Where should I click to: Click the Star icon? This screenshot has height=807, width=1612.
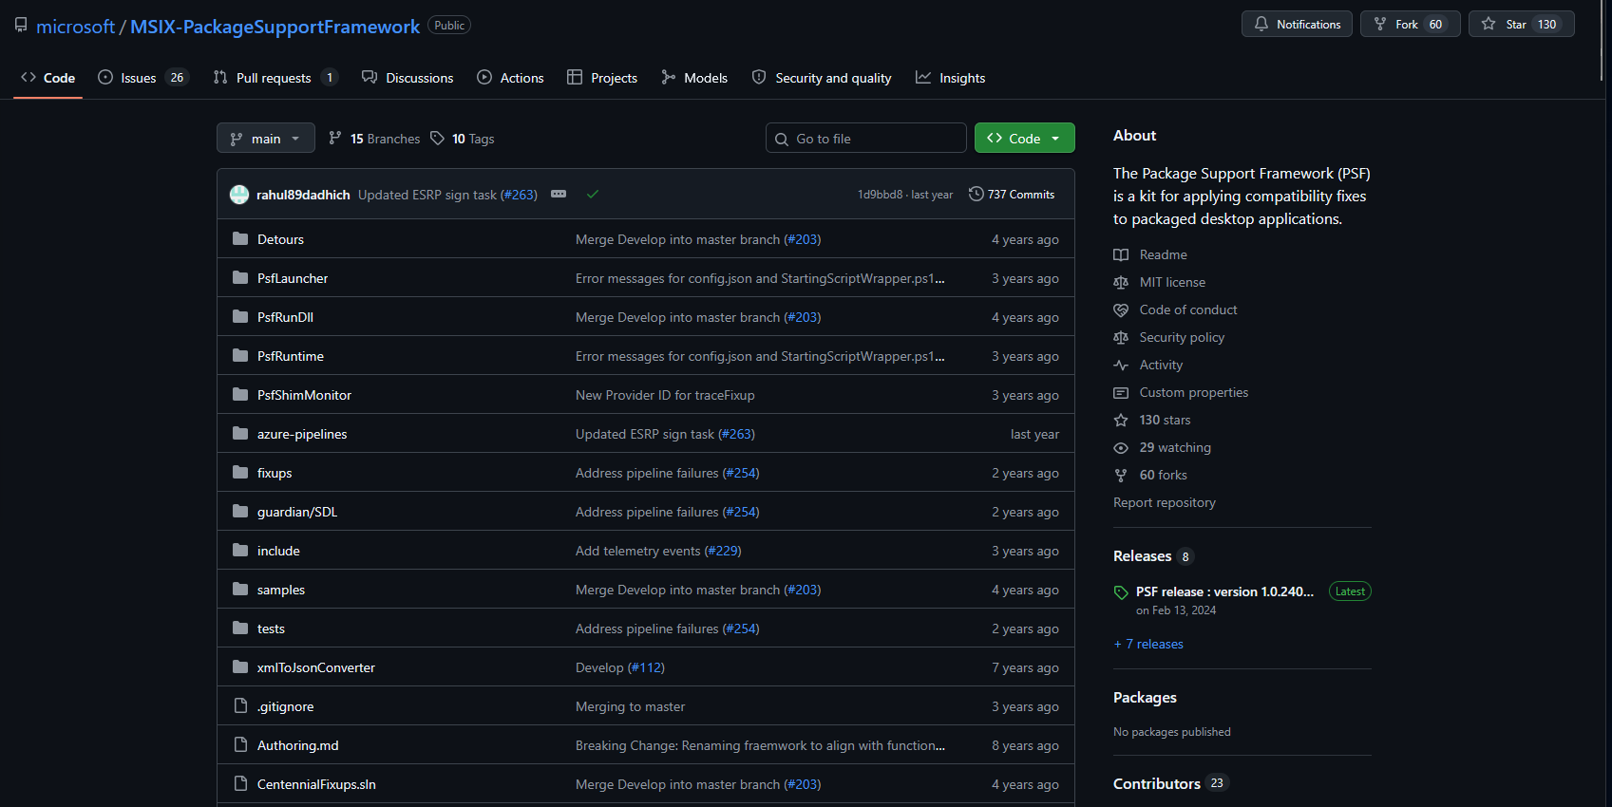1489,25
